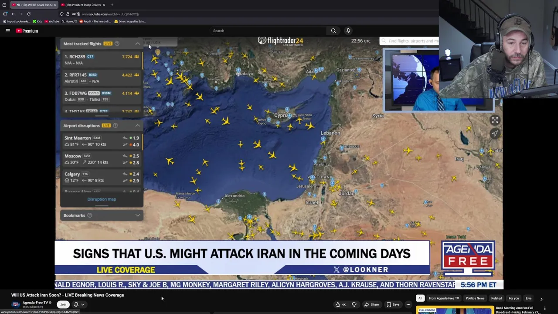Go forward using browser forward arrow
Viewport: 558px width, 314px height.
point(21,14)
